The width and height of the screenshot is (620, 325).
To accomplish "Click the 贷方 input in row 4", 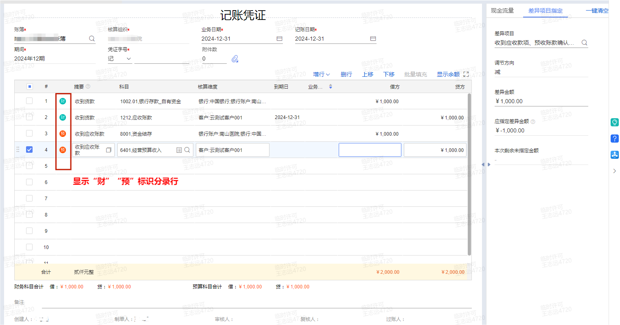I will [435, 150].
